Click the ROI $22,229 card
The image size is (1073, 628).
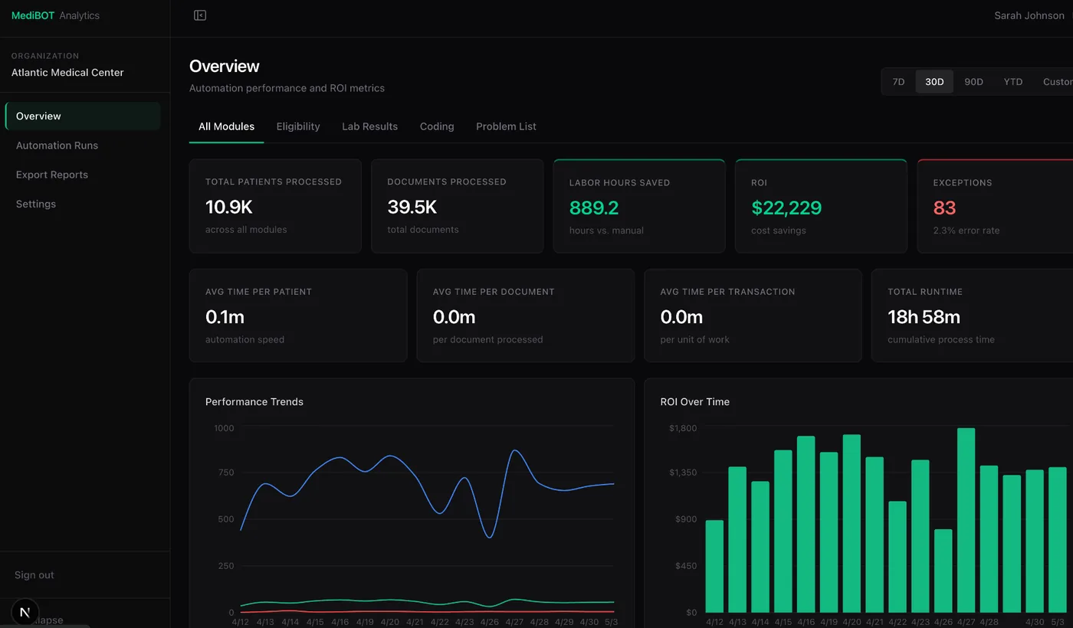[x=821, y=206]
